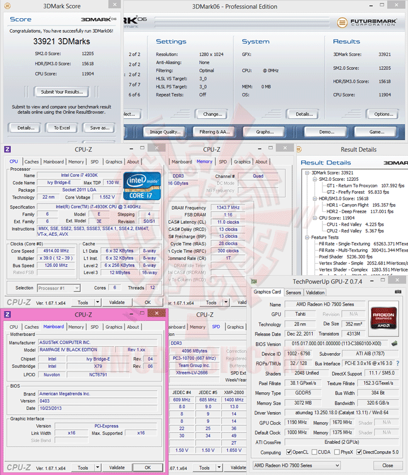The height and width of the screenshot is (475, 408).
Task: Click the BIOS Version field in GPU-Z
Action: pos(336,343)
